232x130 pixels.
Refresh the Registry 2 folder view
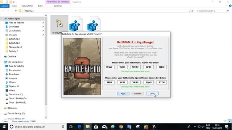pos(192,11)
